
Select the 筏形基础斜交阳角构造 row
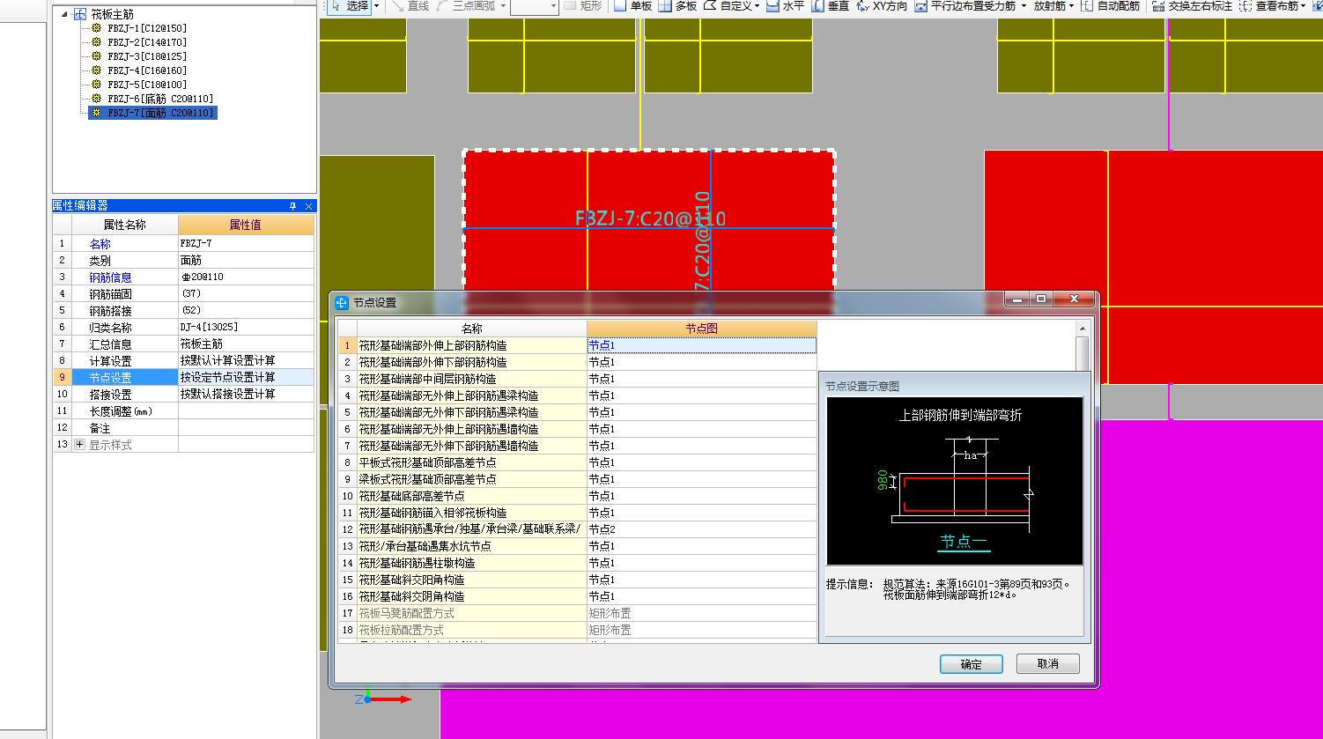click(x=578, y=580)
